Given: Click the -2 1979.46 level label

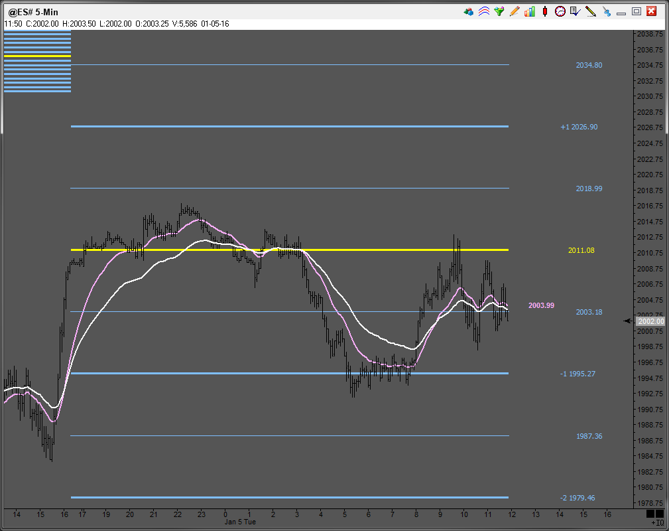Looking at the screenshot, I should [578, 498].
